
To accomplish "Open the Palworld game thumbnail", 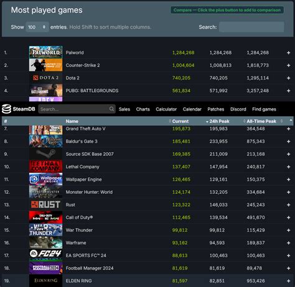I will point(45,52).
